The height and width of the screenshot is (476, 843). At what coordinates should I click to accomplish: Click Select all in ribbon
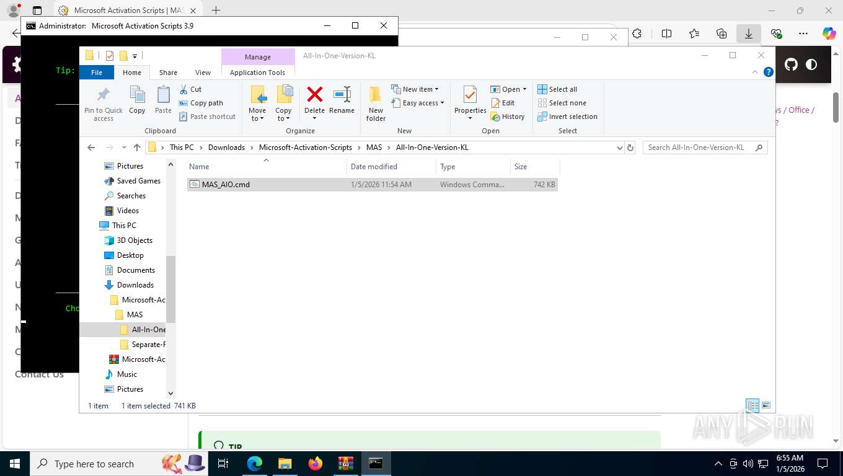click(x=557, y=89)
